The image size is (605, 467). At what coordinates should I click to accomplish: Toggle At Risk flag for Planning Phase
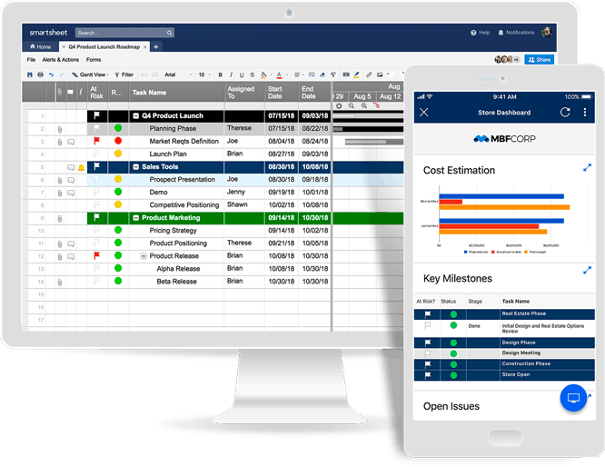pyautogui.click(x=95, y=129)
